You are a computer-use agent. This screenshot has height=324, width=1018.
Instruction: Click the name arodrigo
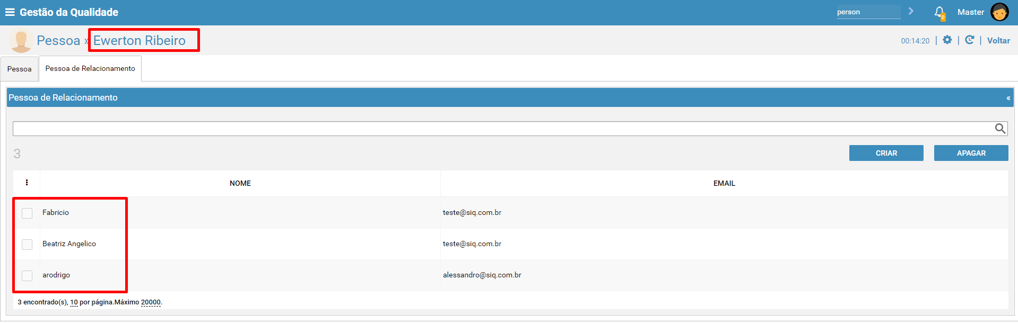(x=56, y=275)
